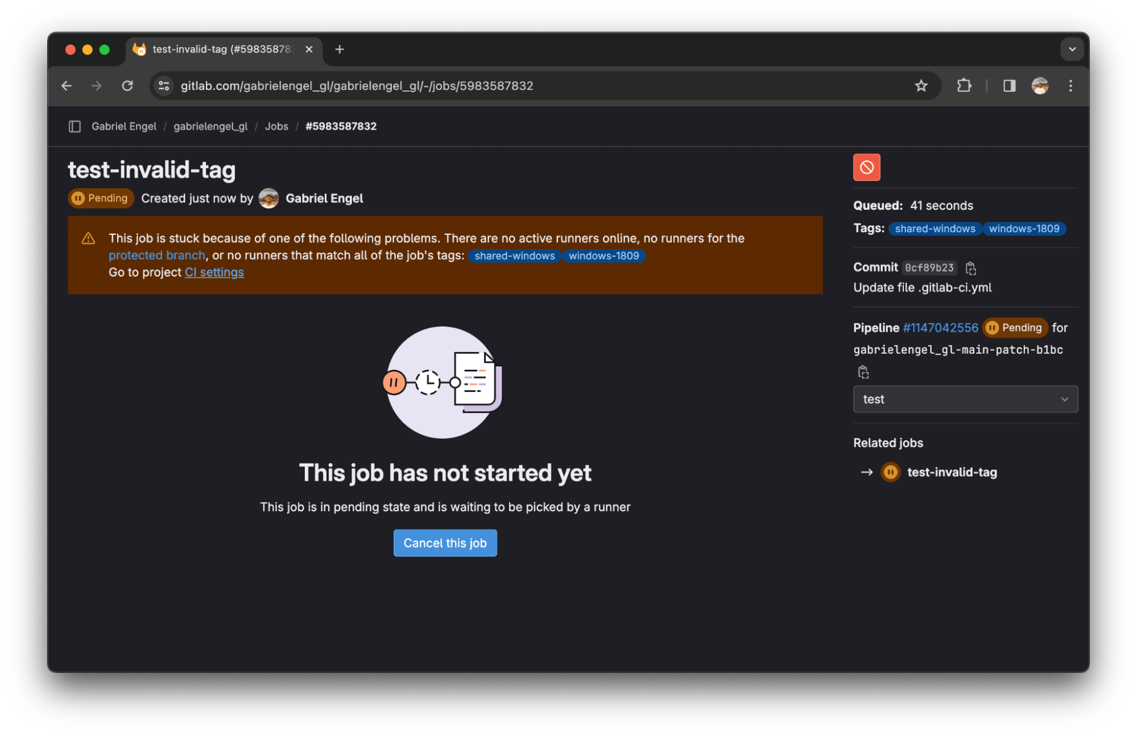Image resolution: width=1137 pixels, height=736 pixels.
Task: Copy the branch name below the pipeline info
Action: coord(863,371)
